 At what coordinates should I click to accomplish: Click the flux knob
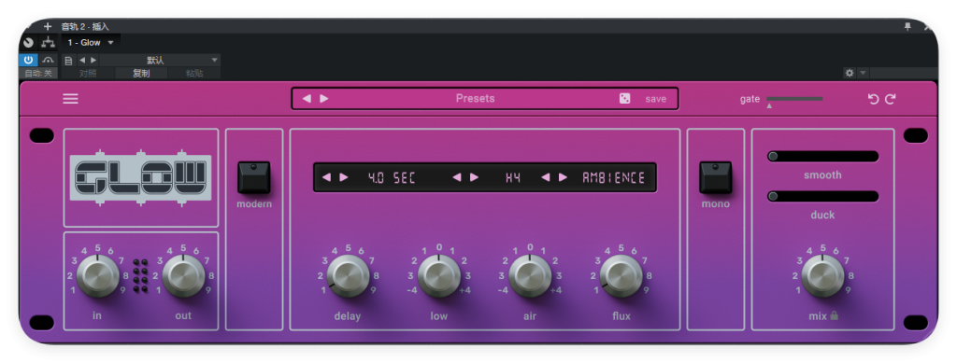[x=621, y=276]
